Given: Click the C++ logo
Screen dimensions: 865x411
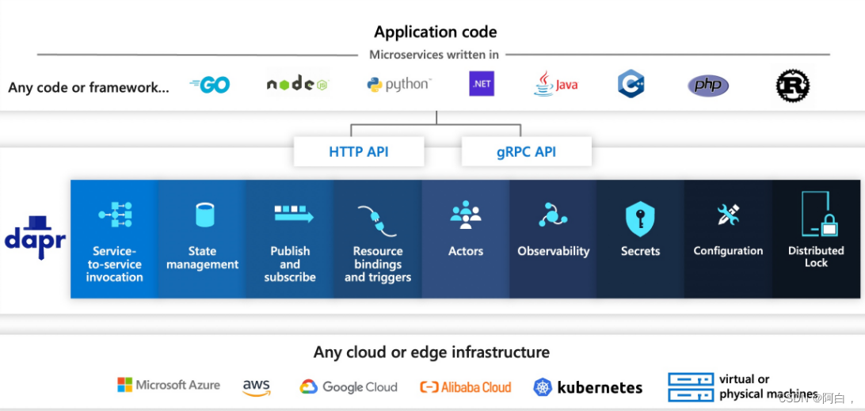Looking at the screenshot, I should coord(631,84).
